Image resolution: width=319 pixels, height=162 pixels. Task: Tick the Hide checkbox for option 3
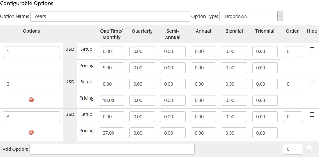point(312,115)
